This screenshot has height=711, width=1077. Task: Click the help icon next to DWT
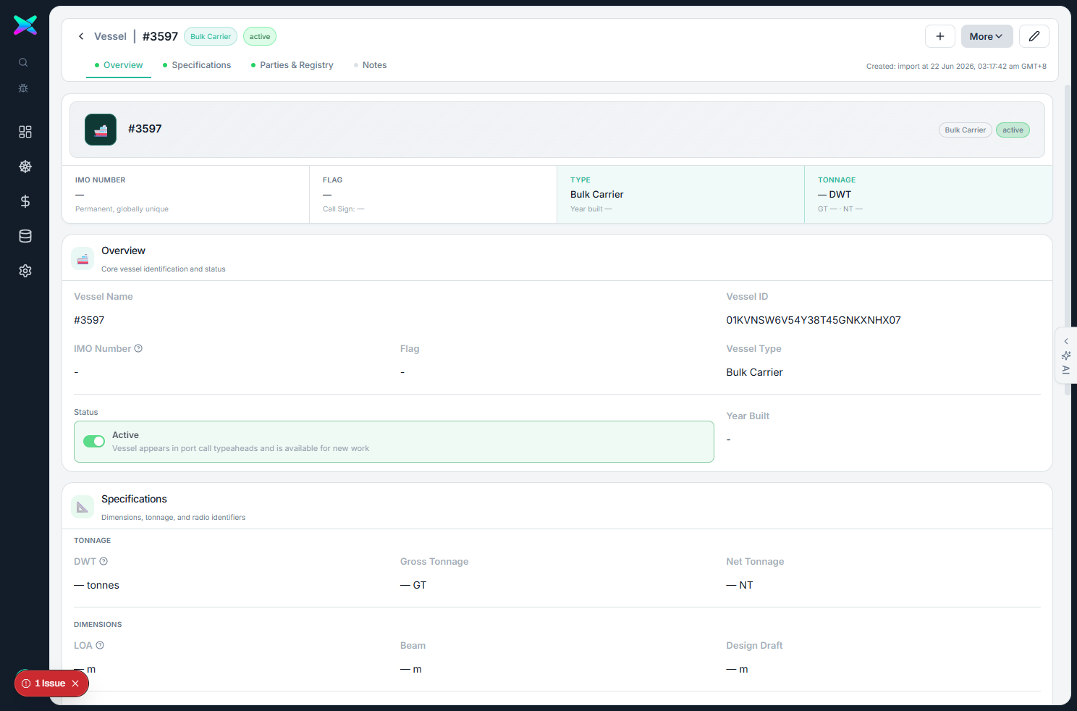(x=104, y=561)
